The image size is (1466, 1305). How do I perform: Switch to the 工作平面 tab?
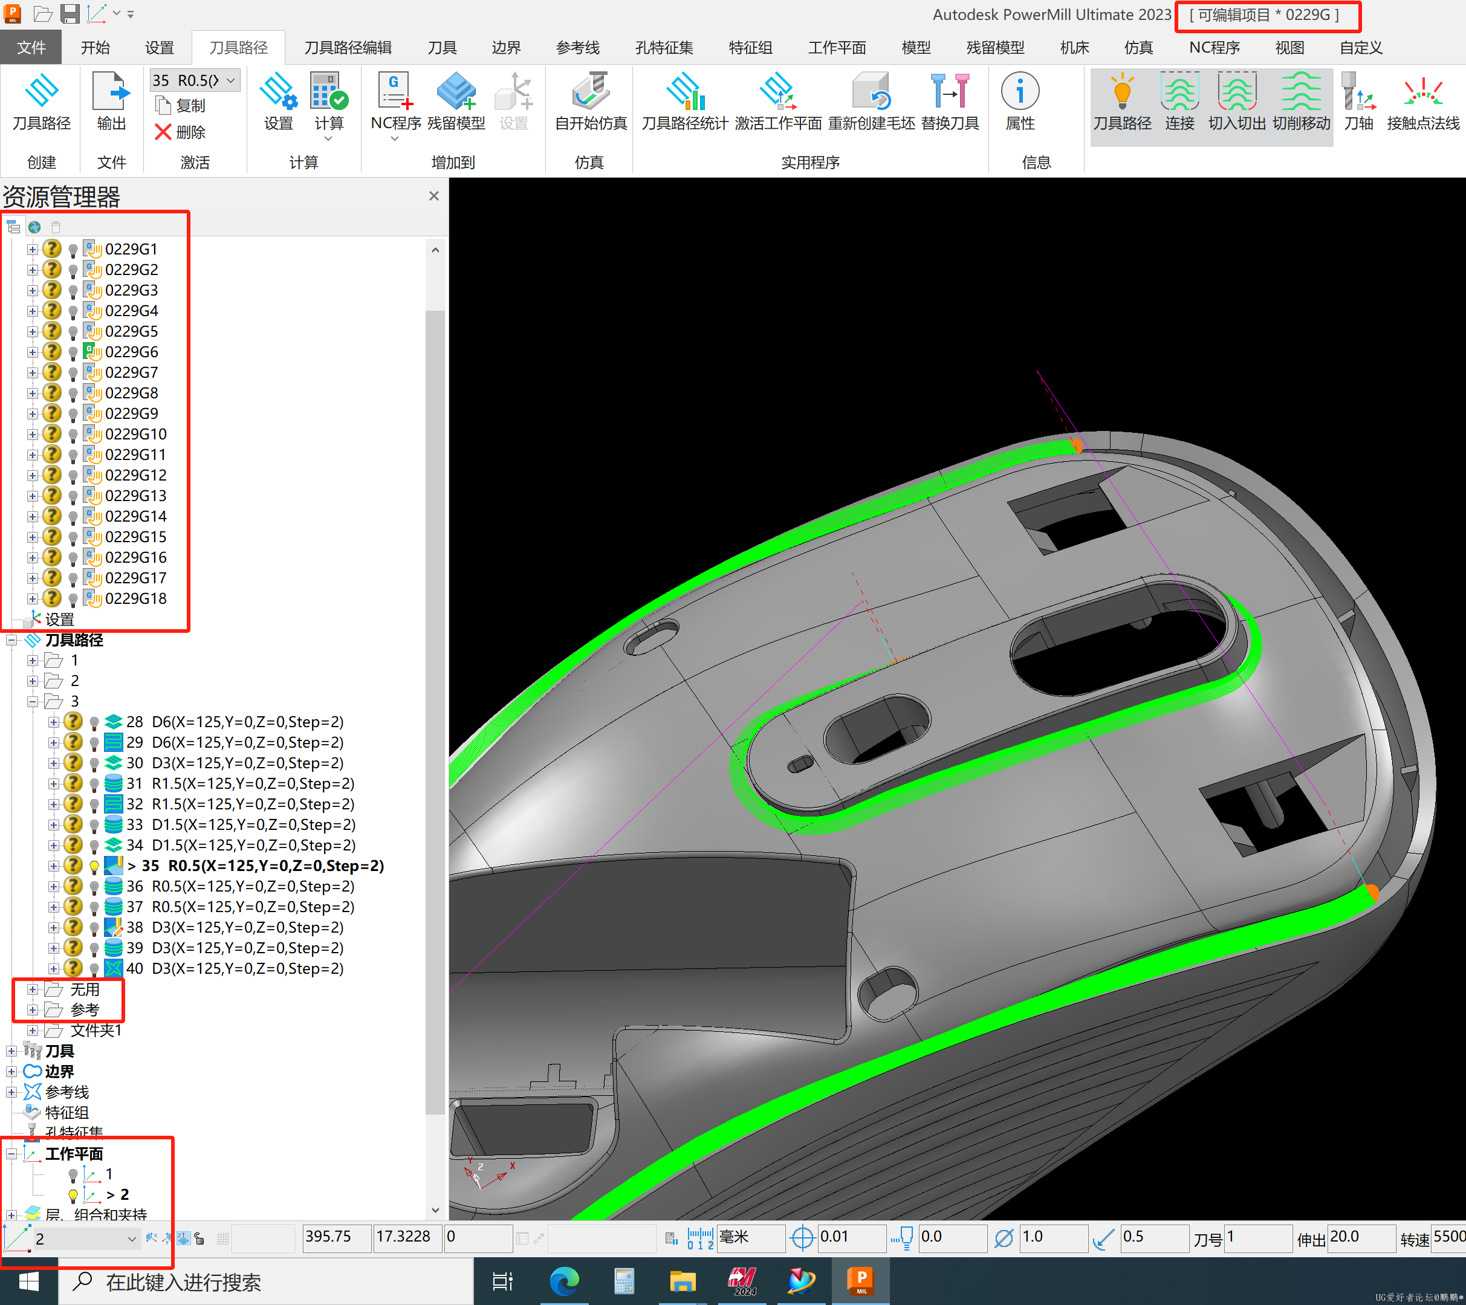836,47
